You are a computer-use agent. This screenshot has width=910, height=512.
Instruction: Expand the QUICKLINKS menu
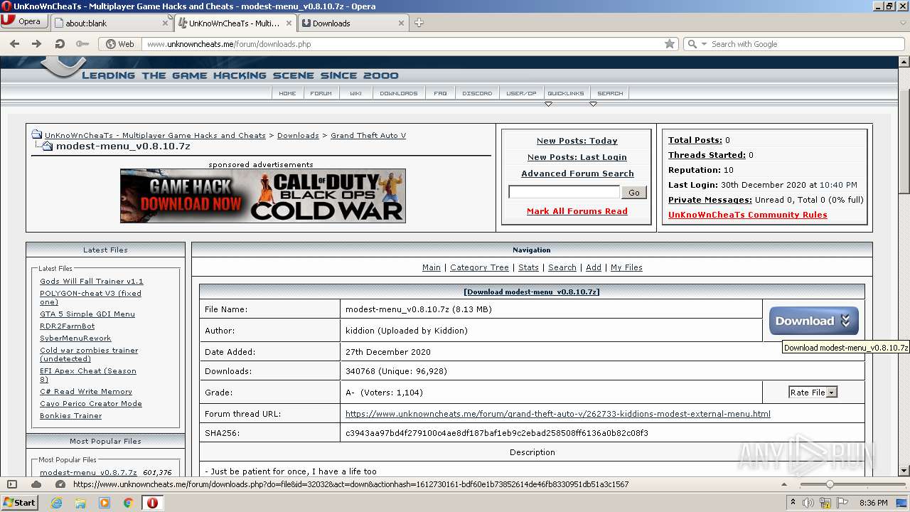coord(565,93)
